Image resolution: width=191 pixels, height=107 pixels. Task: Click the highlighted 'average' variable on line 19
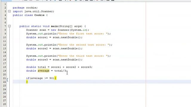[44, 71]
